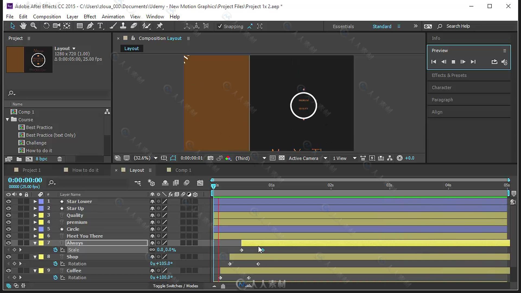521x293 pixels.
Task: Expand layer 9 Coffee properties
Action: point(35,270)
